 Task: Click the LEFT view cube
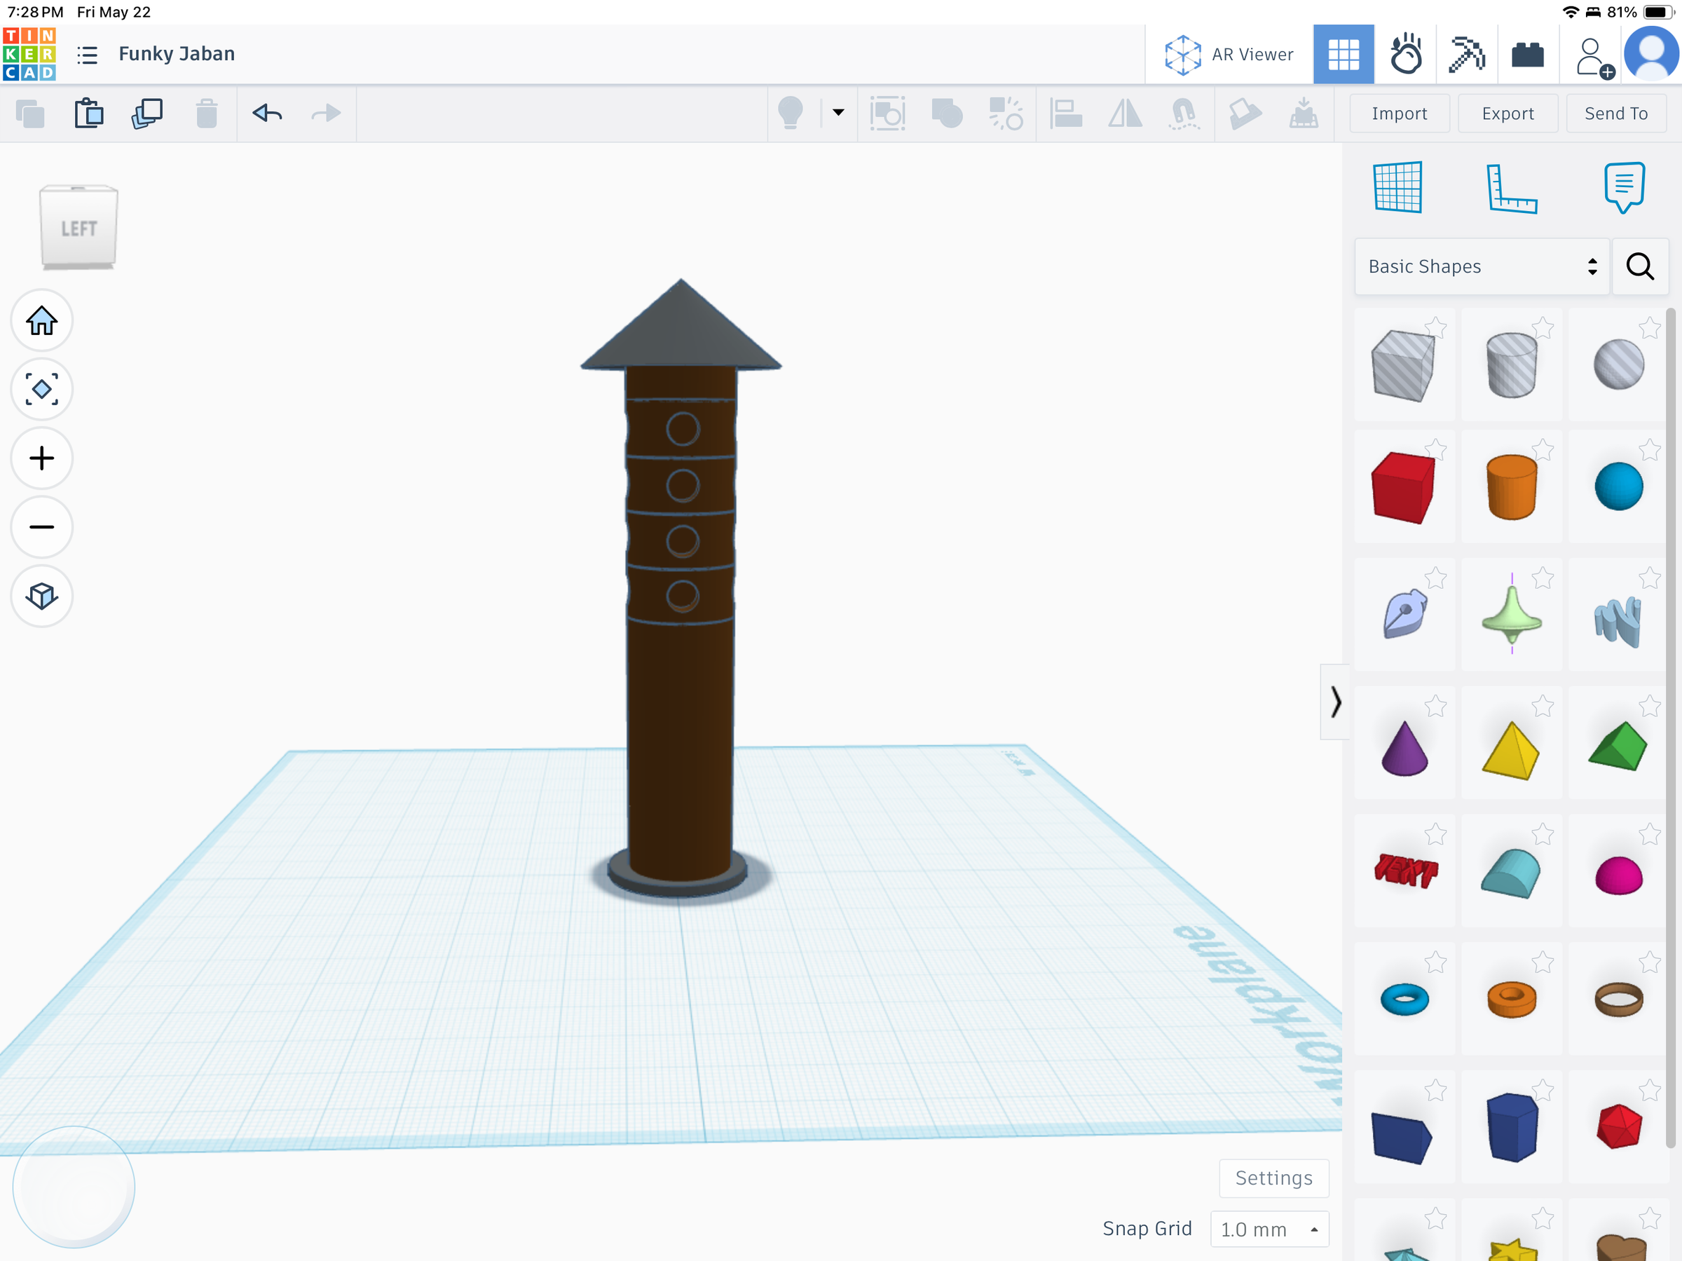point(78,226)
